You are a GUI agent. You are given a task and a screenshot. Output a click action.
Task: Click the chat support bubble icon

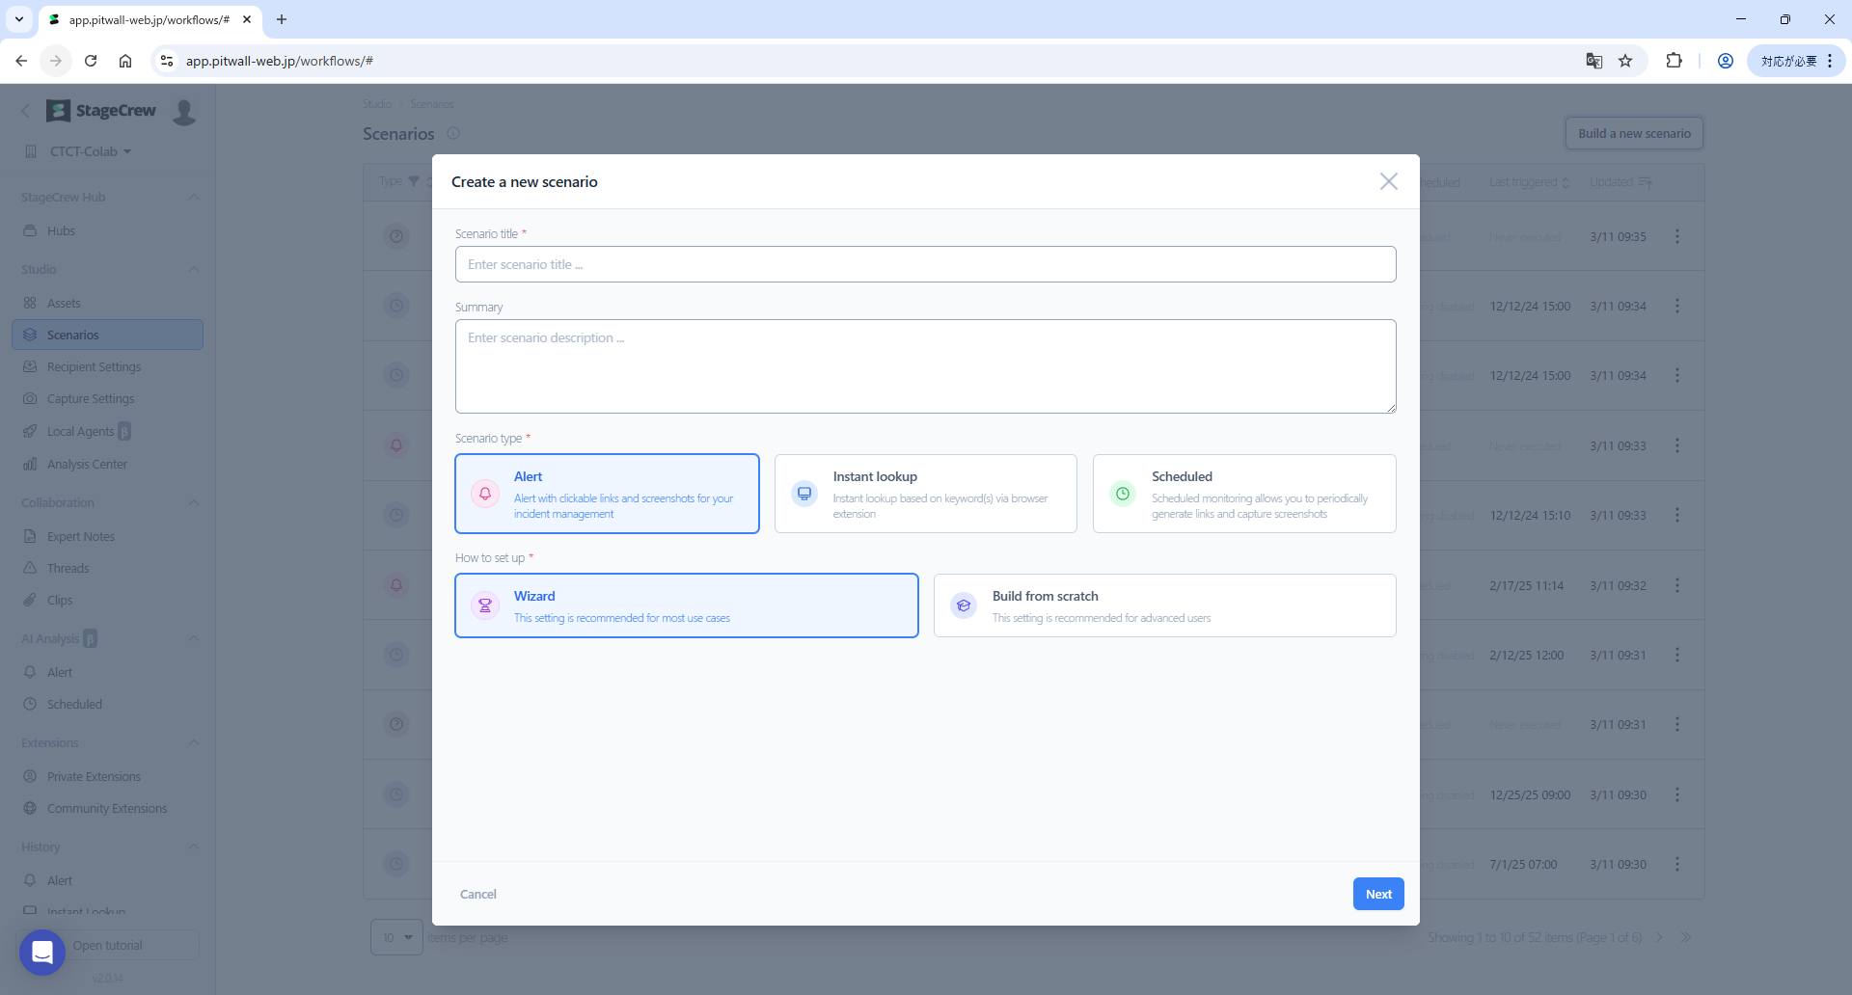click(42, 952)
